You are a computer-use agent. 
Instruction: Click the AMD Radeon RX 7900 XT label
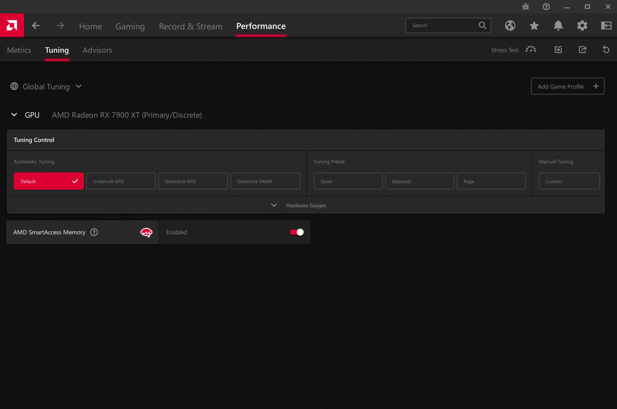127,115
